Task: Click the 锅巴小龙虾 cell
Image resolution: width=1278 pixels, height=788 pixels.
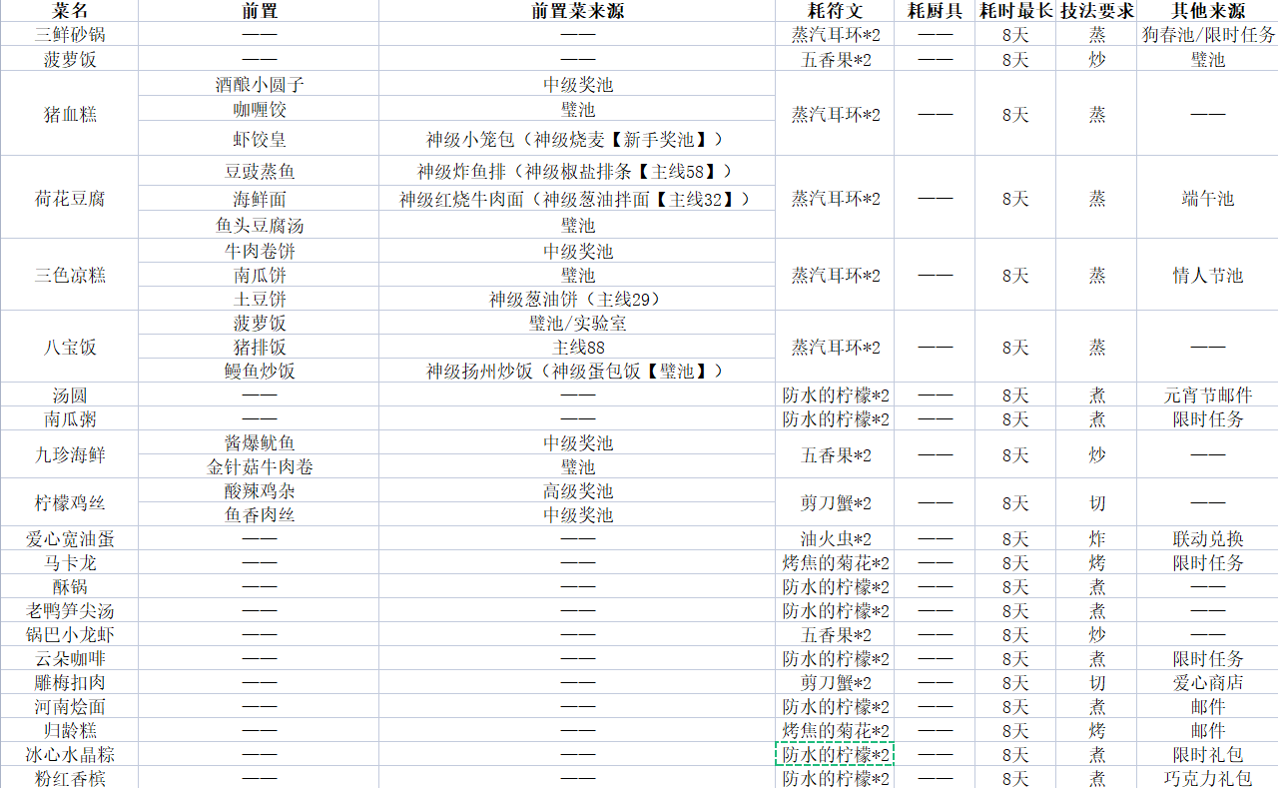Action: pyautogui.click(x=70, y=634)
